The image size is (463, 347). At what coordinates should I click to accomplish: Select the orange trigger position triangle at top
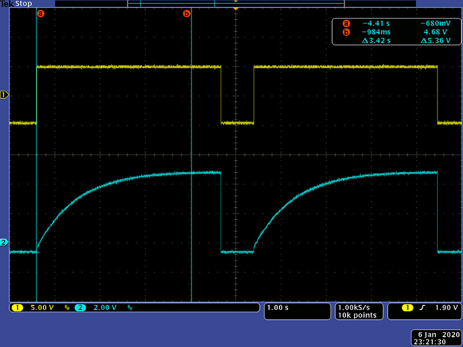(235, 10)
